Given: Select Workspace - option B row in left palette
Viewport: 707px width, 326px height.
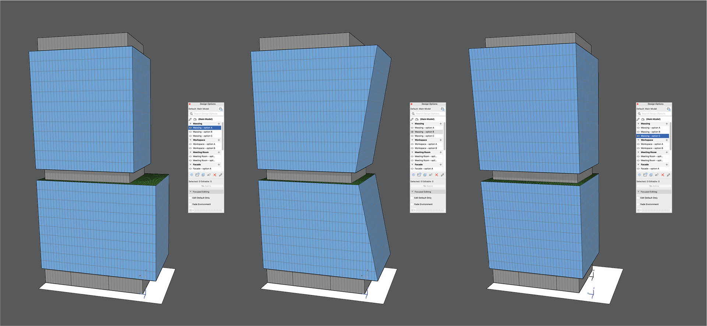Looking at the screenshot, I should pyautogui.click(x=205, y=148).
